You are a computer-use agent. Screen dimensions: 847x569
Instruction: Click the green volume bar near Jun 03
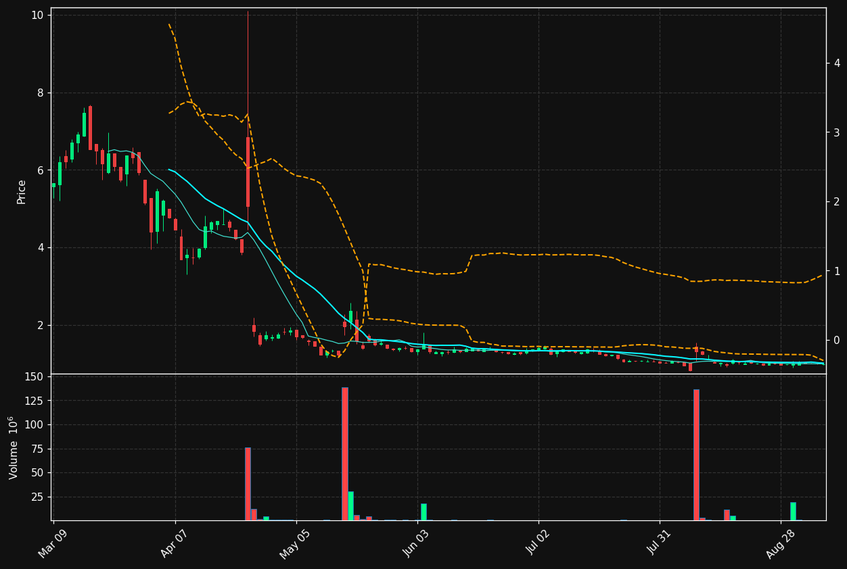(423, 512)
